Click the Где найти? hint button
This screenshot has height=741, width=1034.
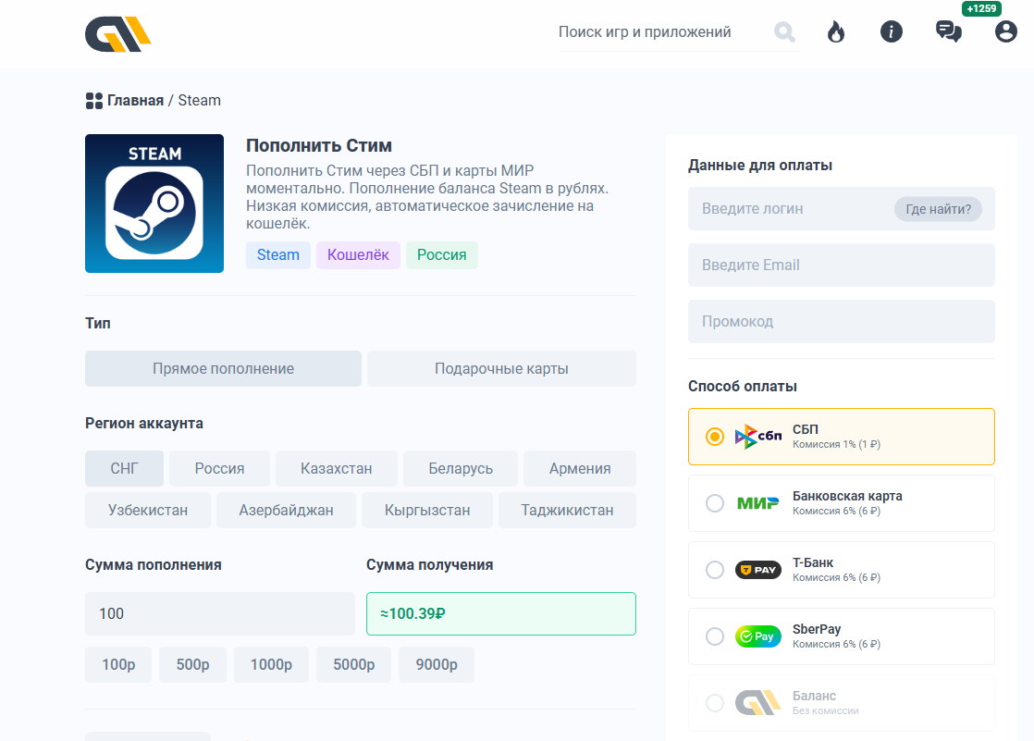(938, 209)
